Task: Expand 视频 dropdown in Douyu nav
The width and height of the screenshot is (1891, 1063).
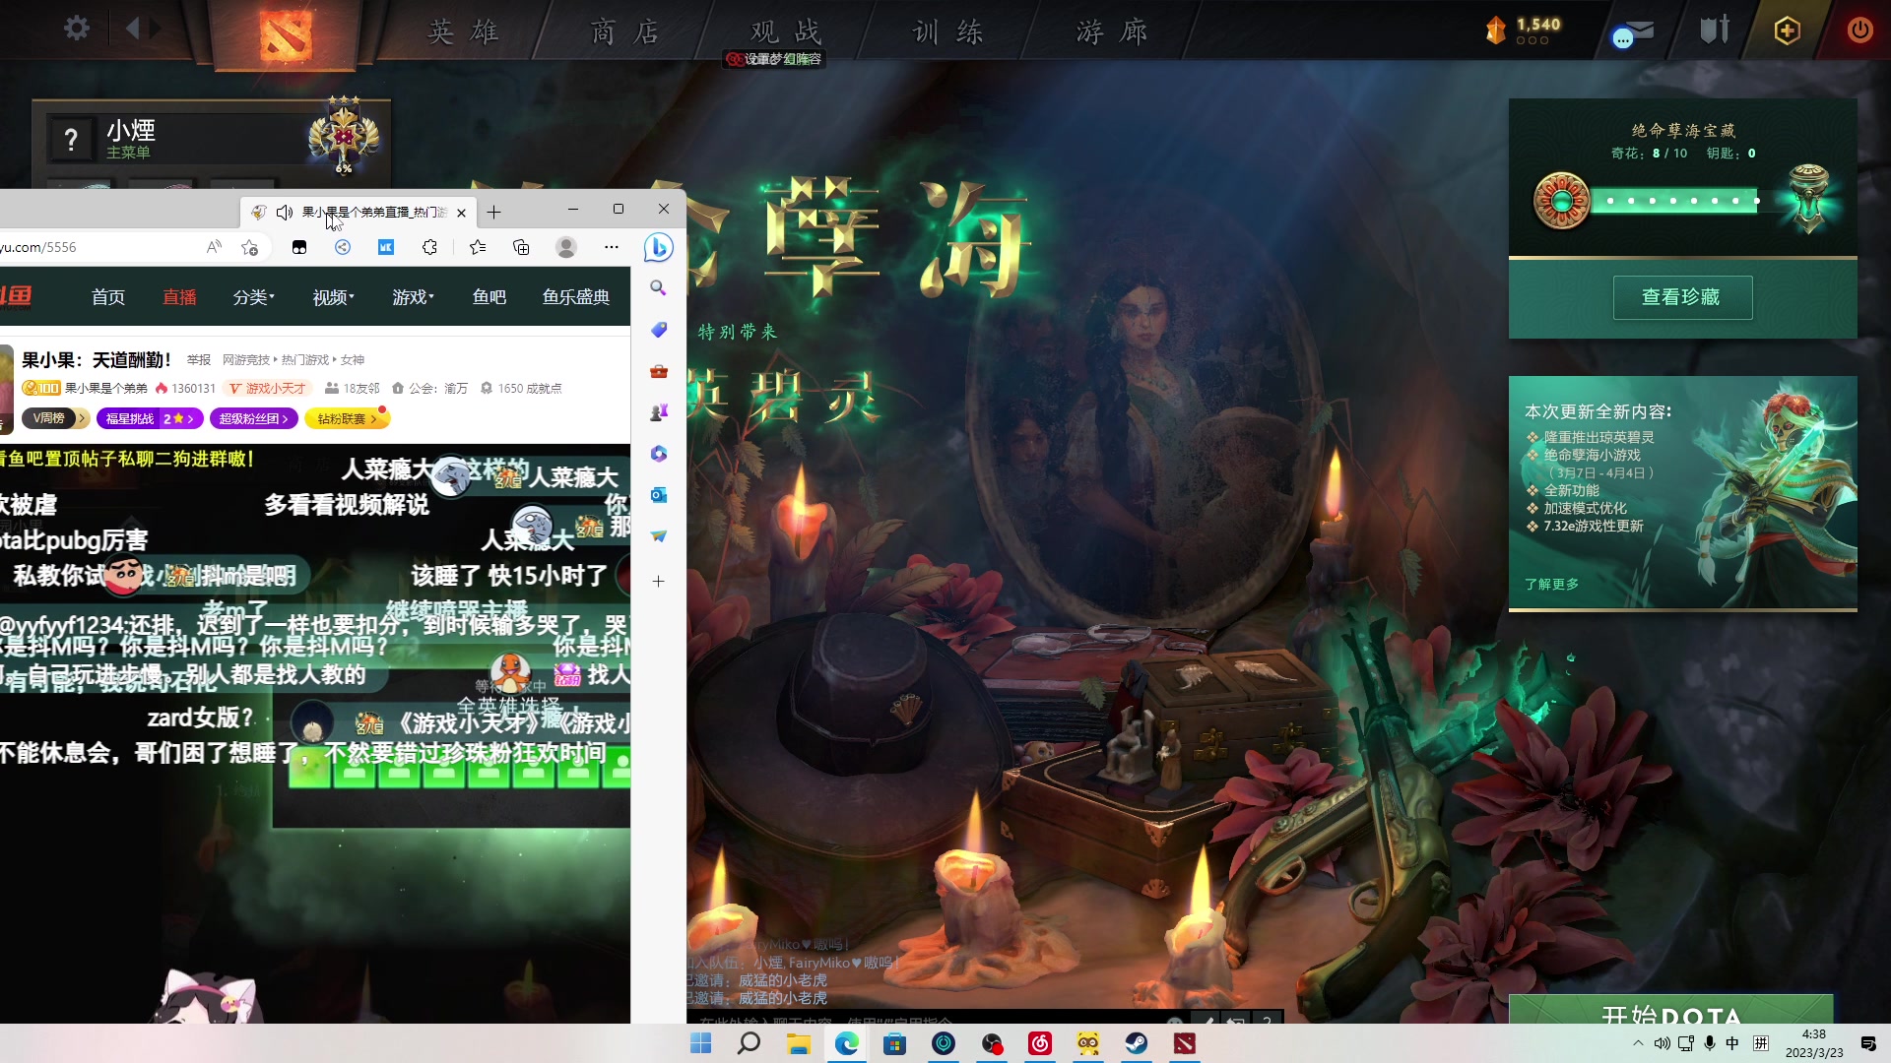Action: [333, 297]
